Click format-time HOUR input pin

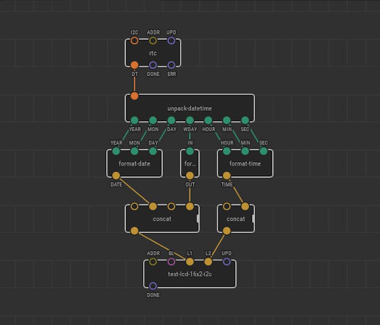[226, 151]
